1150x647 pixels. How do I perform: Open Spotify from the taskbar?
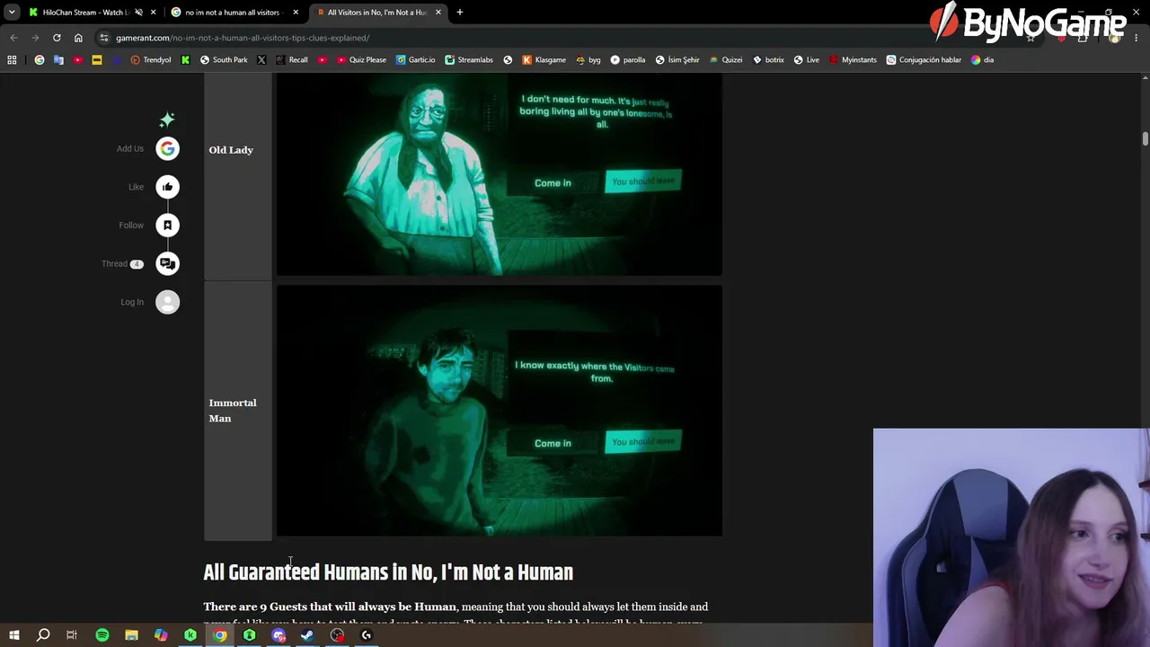pyautogui.click(x=102, y=635)
